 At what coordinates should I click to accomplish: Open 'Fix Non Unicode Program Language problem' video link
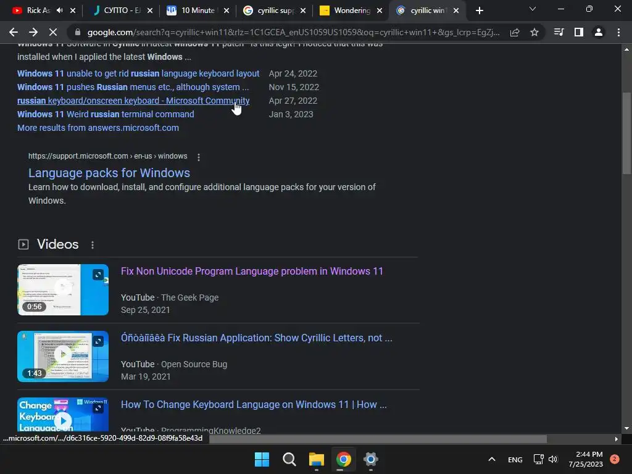pos(252,271)
